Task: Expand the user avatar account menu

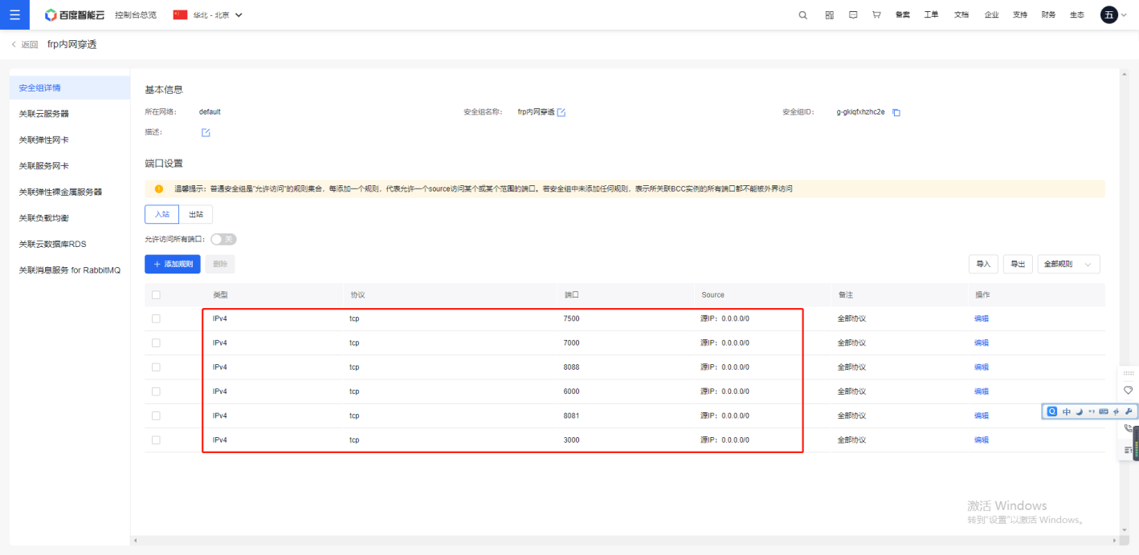Action: coord(1109,15)
